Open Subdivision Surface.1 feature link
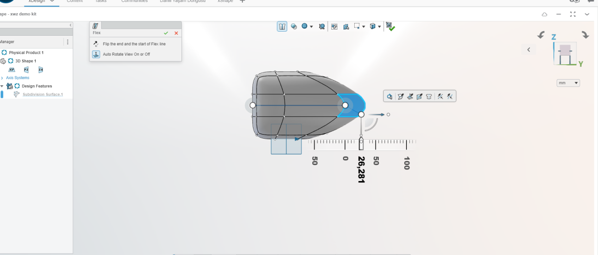Screen dimensions: 598x255 coord(42,94)
